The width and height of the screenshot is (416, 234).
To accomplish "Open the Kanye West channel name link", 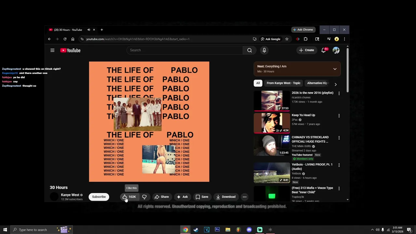I will [70, 195].
